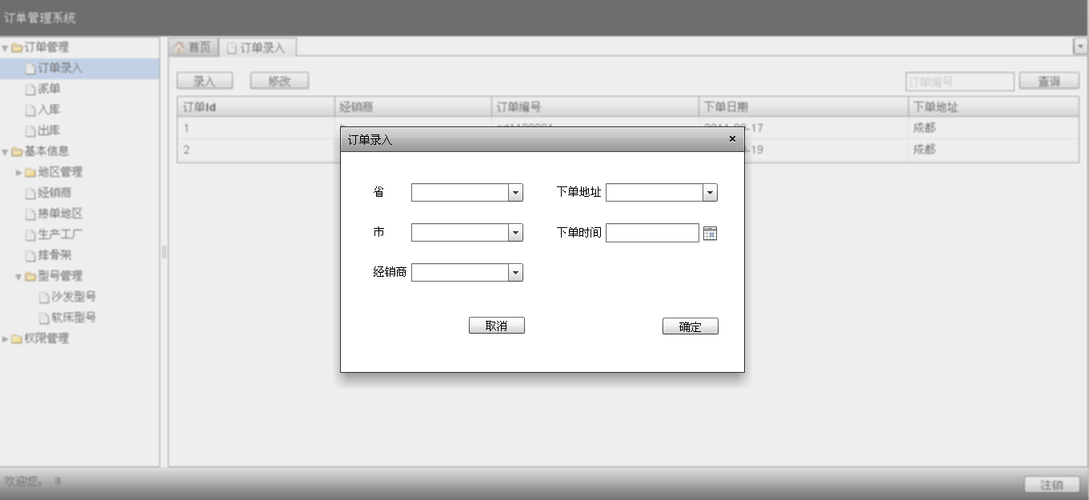Sort by the 订单Id column header
1089x500 pixels.
(x=256, y=106)
